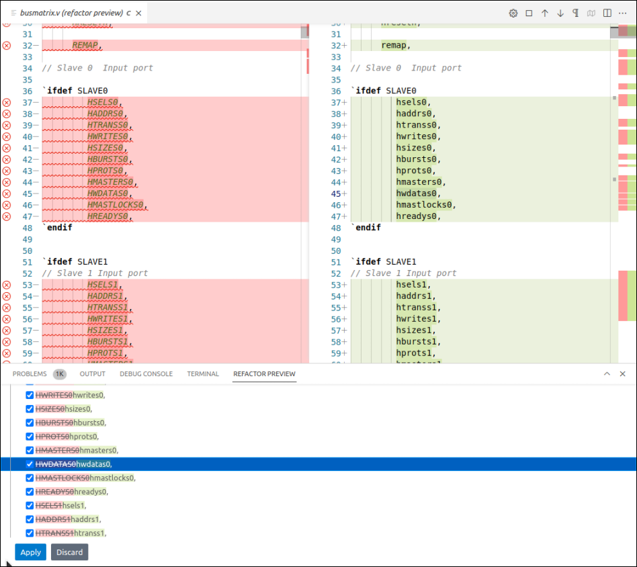Uncheck the HWDATA0 to hwdatas0 rename
This screenshot has height=567, width=637.
[x=30, y=464]
